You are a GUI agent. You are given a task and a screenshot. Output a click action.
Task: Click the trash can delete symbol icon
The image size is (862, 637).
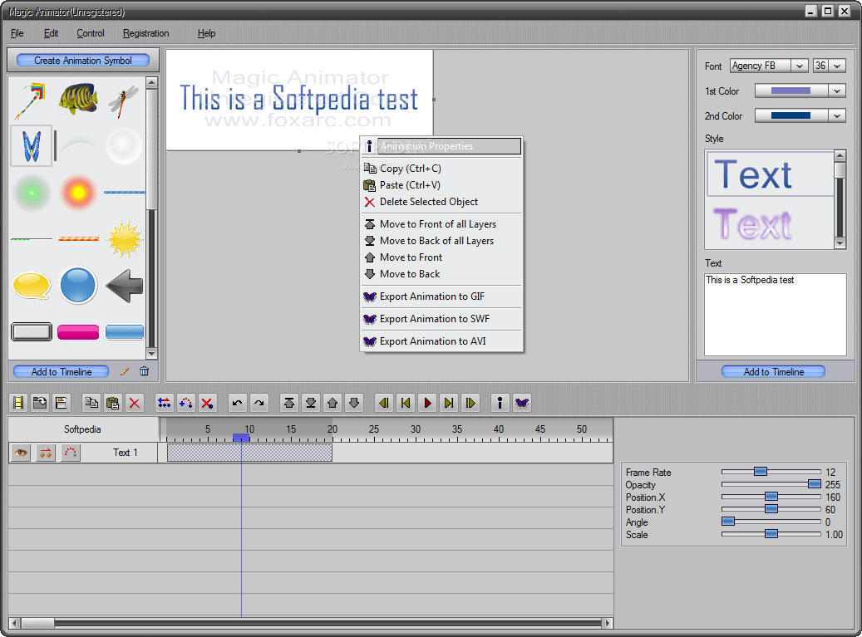pyautogui.click(x=144, y=372)
